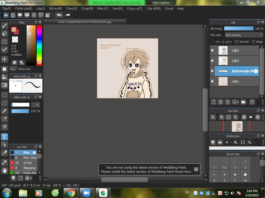Open gear settings for Pen brush
Image resolution: width=265 pixels, height=198 pixels.
[x=34, y=153]
